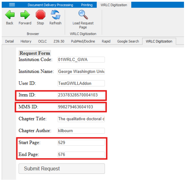Image resolution: width=188 pixels, height=186 pixels.
Task: Click the green Forward arrow icon
Action: coord(25,15)
